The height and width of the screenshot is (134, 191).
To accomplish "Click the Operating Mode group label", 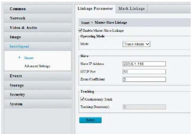I will pyautogui.click(x=92, y=36).
